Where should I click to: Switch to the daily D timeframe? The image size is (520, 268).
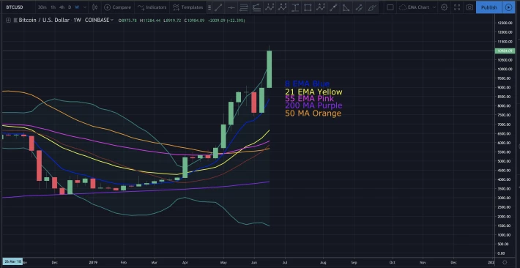70,7
